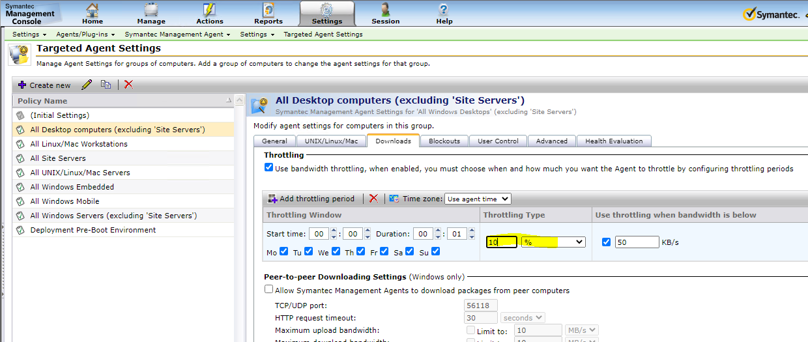Click the Add throttling period icon
This screenshot has width=808, height=342.
(x=272, y=199)
